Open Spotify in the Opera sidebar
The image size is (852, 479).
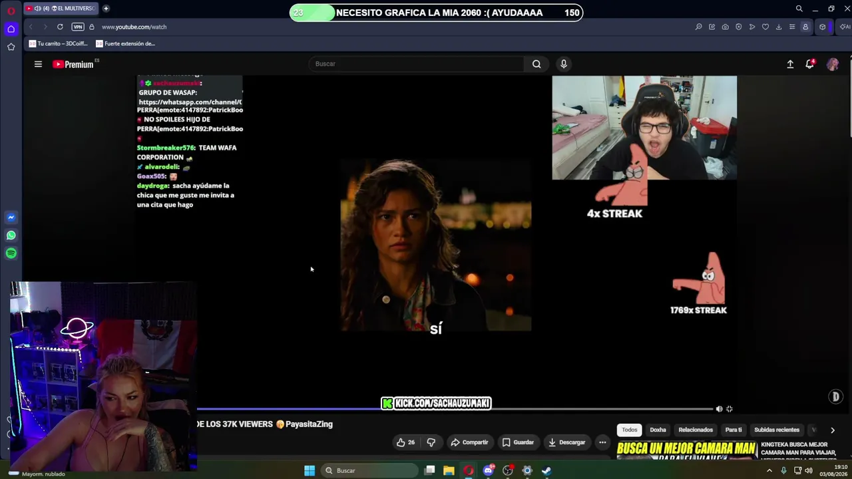click(x=11, y=253)
